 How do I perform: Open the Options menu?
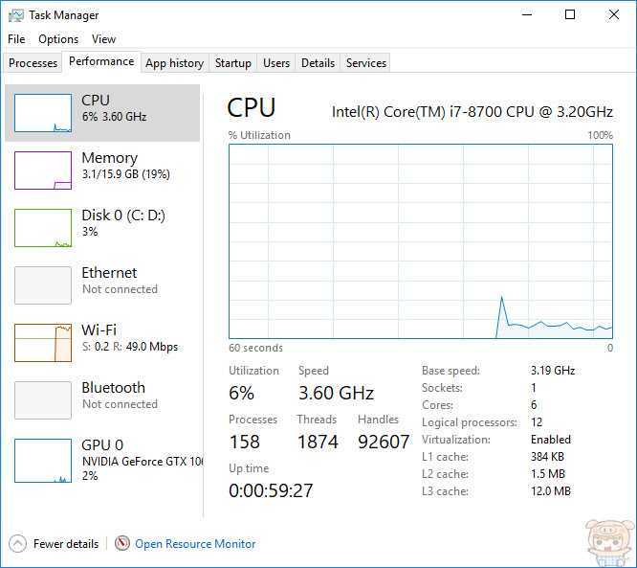click(58, 39)
